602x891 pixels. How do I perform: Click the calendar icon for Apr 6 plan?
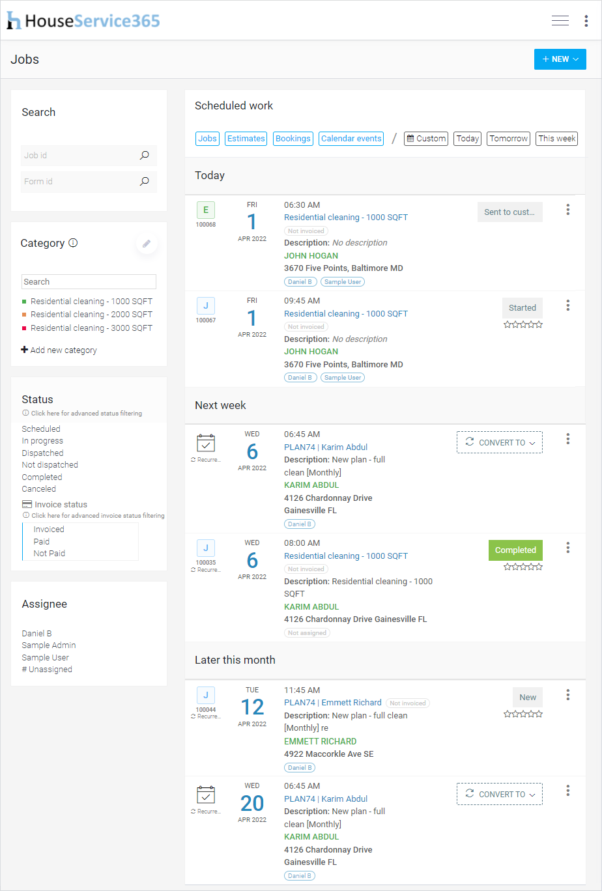tap(206, 444)
